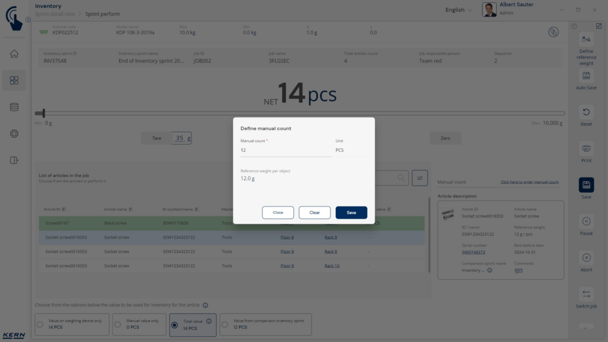Image resolution: width=608 pixels, height=342 pixels.
Task: Click the weight range slider handle
Action: pos(44,113)
